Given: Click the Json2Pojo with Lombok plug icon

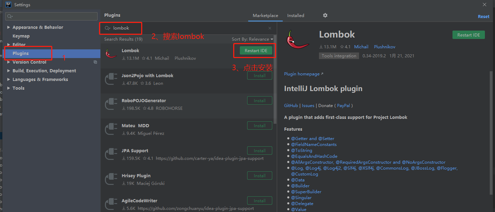Looking at the screenshot, I should point(111,79).
